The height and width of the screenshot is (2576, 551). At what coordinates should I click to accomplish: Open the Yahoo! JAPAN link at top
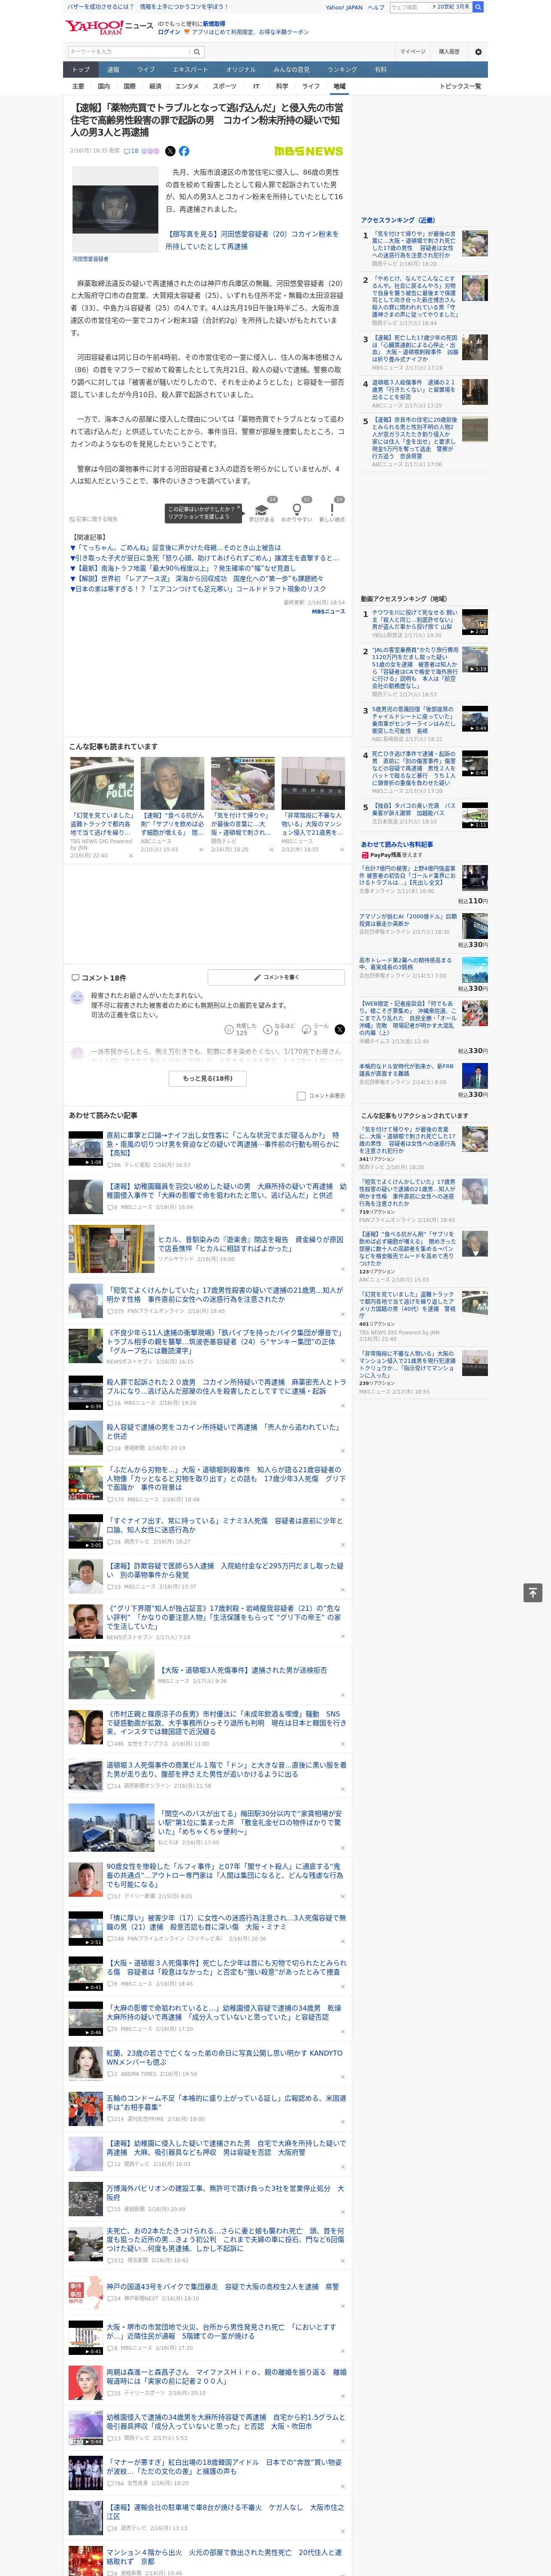tap(344, 7)
